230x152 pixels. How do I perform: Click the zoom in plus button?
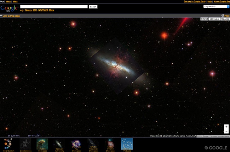pyautogui.click(x=226, y=126)
